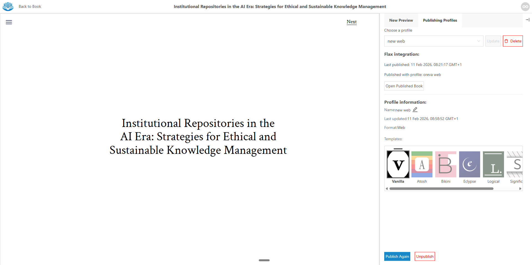Click the Ketida app logo

(x=7, y=6)
